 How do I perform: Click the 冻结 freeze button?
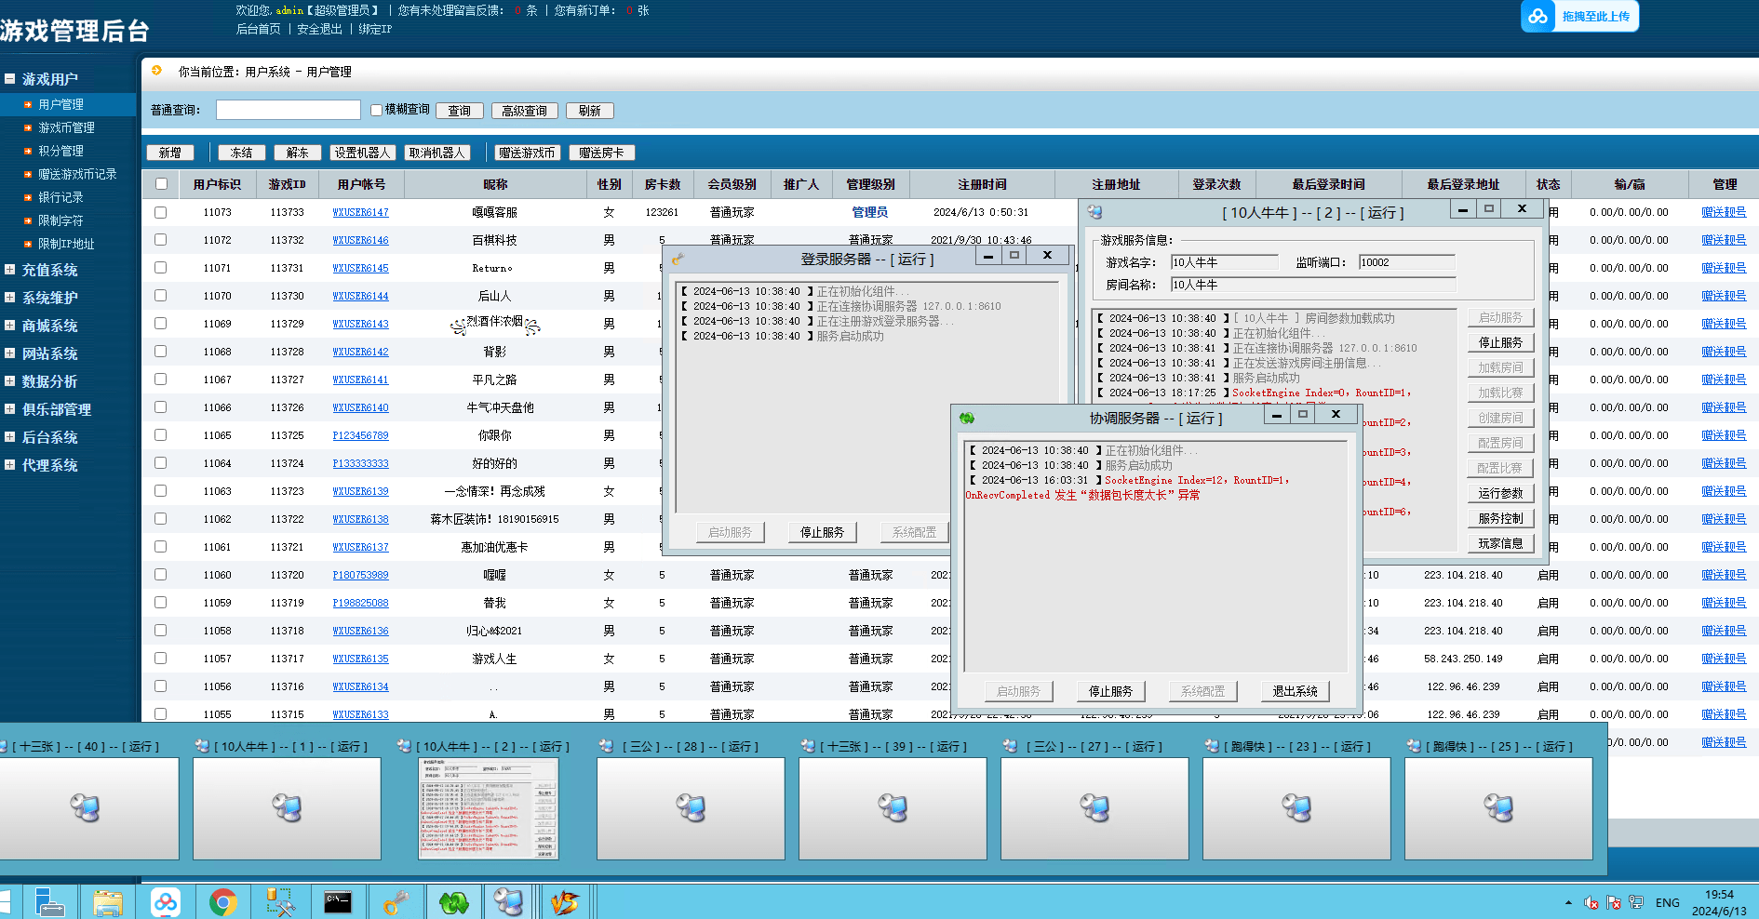coord(242,153)
